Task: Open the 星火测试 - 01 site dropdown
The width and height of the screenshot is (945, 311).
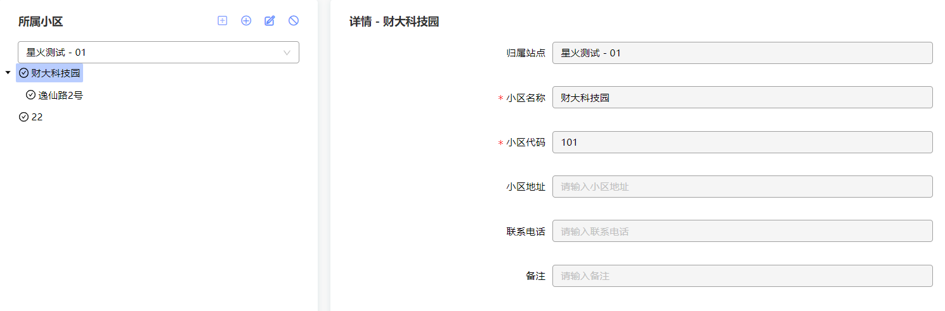Action: pos(159,53)
